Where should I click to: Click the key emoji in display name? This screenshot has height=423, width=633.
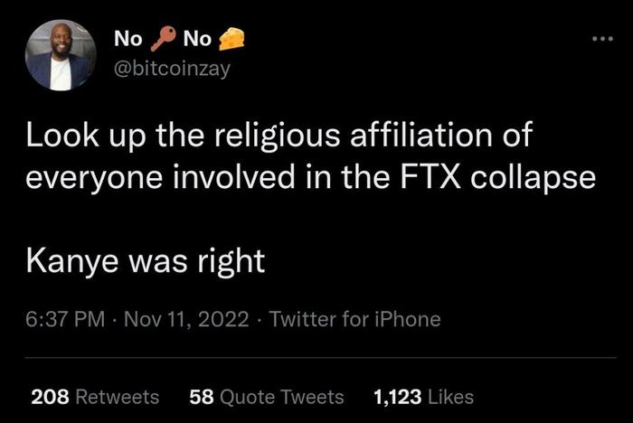tap(163, 39)
